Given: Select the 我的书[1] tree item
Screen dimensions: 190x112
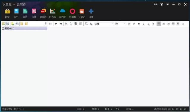Looking at the screenshot, I should (x=26, y=29).
